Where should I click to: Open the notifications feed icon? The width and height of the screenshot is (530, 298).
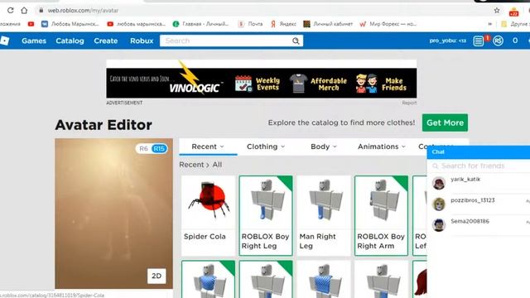pos(479,41)
